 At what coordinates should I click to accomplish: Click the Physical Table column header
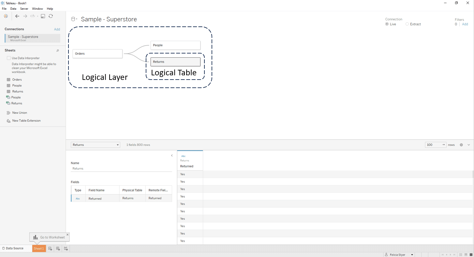pos(132,190)
